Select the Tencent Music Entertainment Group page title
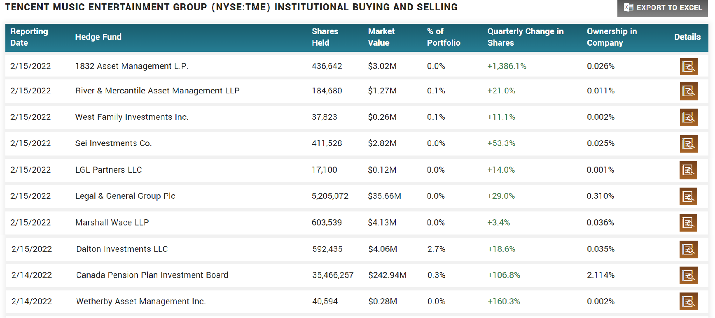Image resolution: width=715 pixels, height=318 pixels. coord(231,7)
